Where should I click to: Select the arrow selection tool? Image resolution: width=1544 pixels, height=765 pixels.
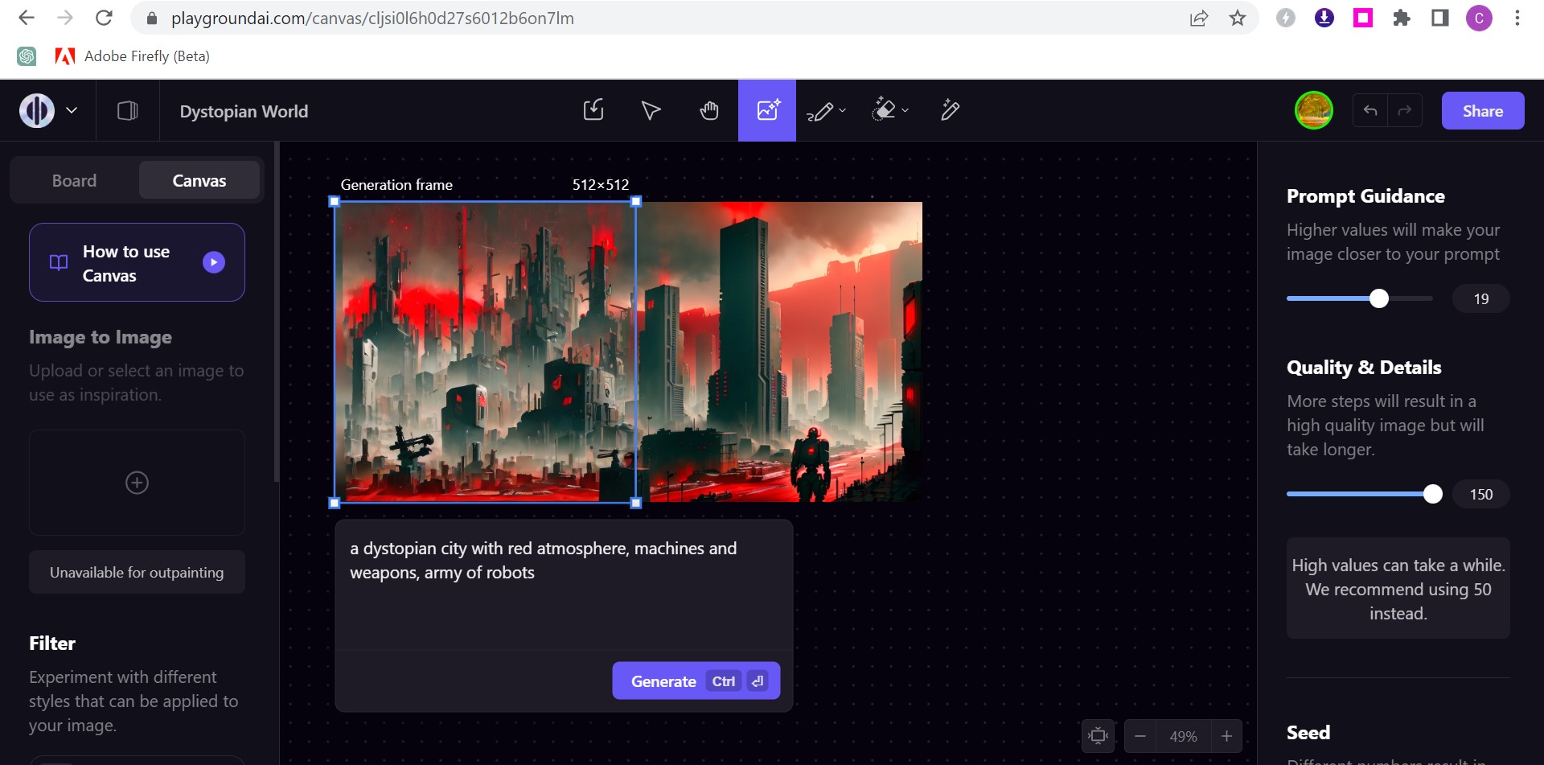(x=651, y=110)
